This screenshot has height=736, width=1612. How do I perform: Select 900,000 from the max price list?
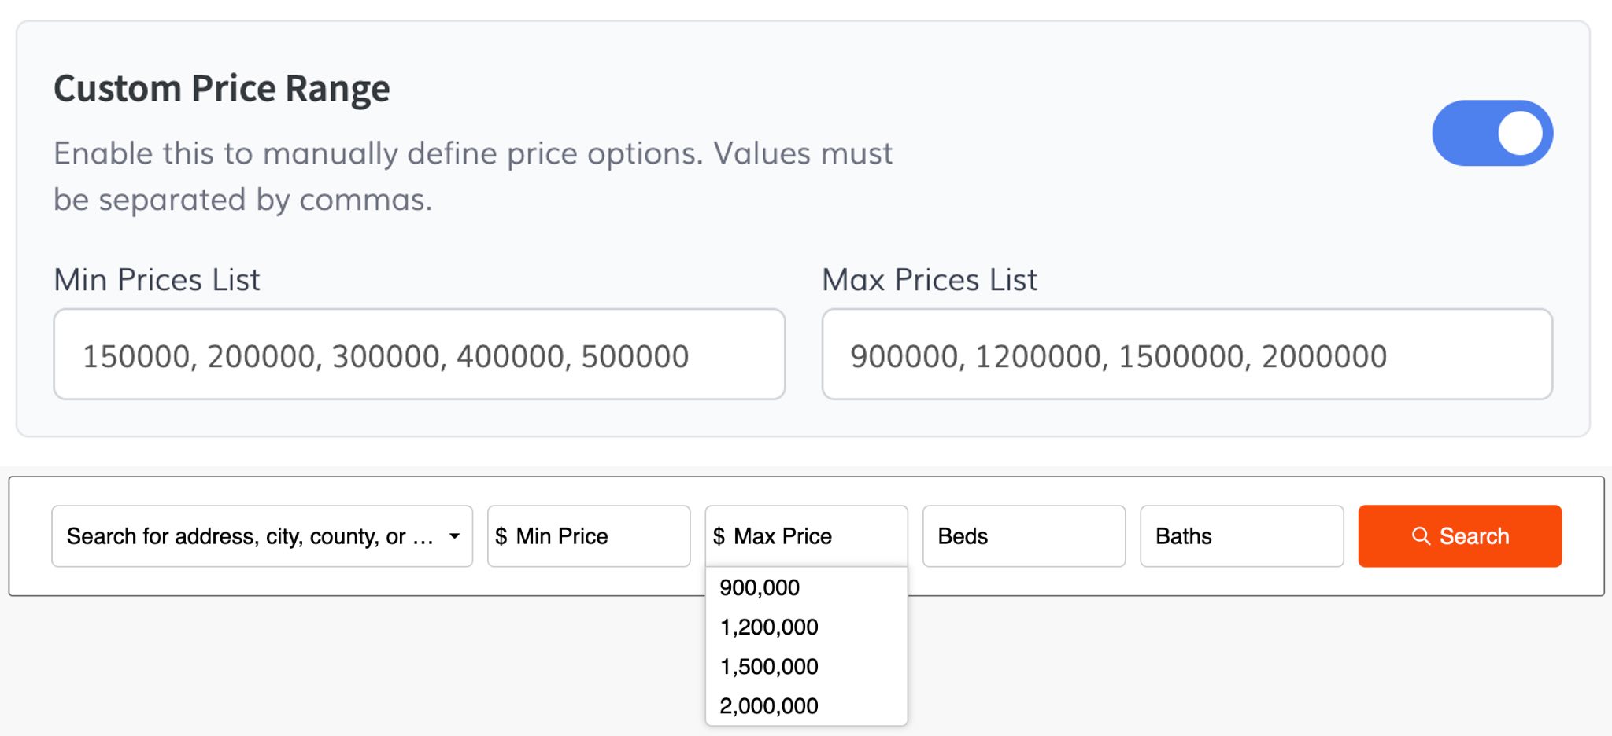point(760,587)
